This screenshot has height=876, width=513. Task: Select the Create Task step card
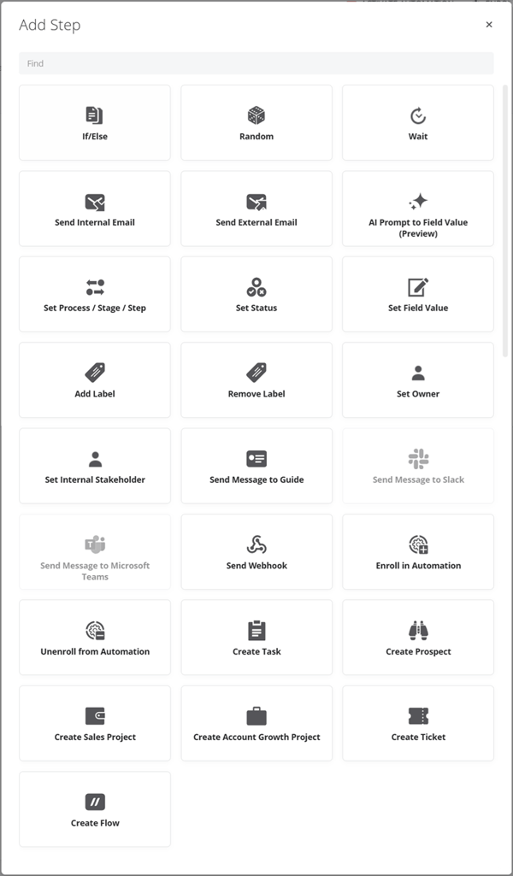tap(256, 637)
